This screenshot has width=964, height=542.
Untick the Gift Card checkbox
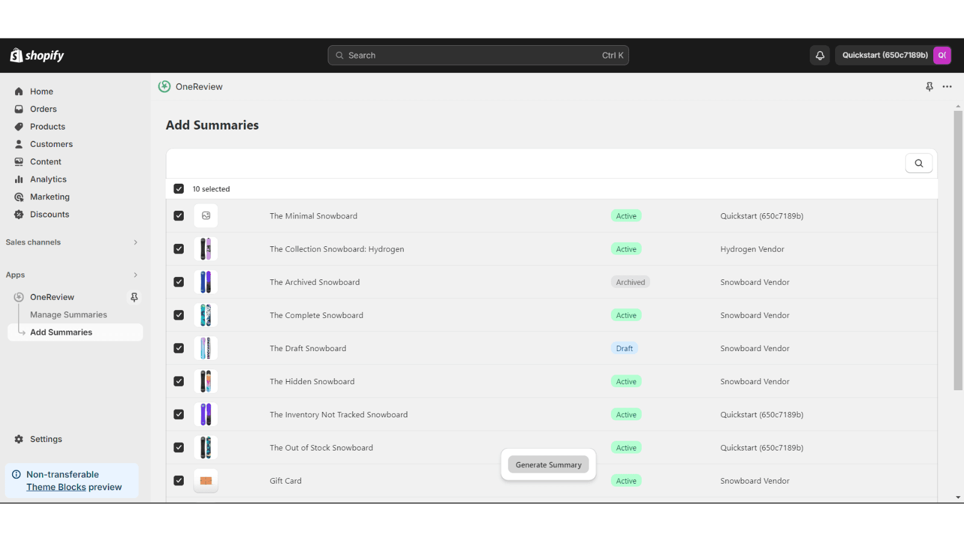coord(179,481)
